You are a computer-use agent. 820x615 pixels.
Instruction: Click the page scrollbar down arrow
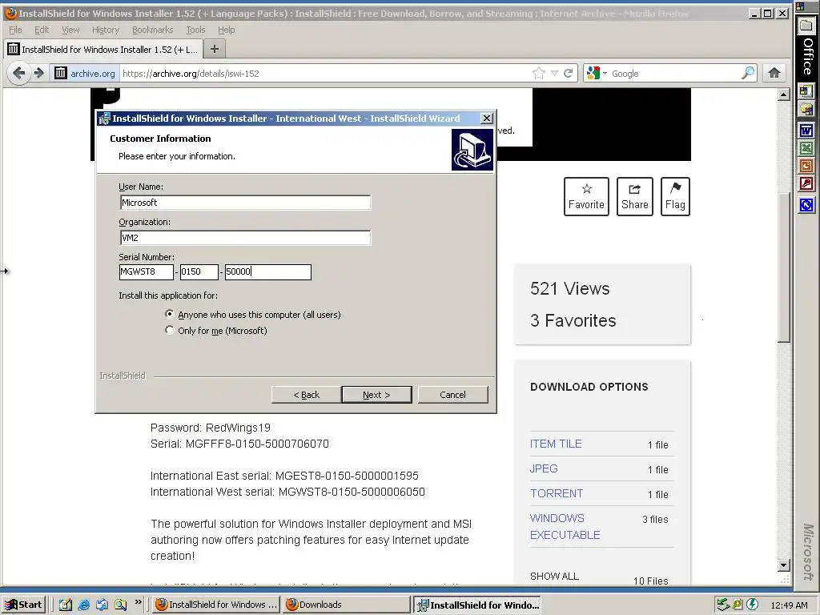pos(783,565)
